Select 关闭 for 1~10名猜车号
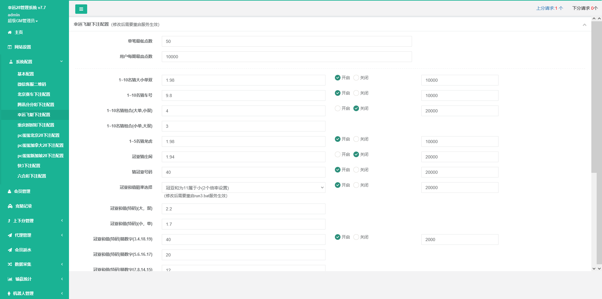This screenshot has height=299, width=602. (x=356, y=93)
